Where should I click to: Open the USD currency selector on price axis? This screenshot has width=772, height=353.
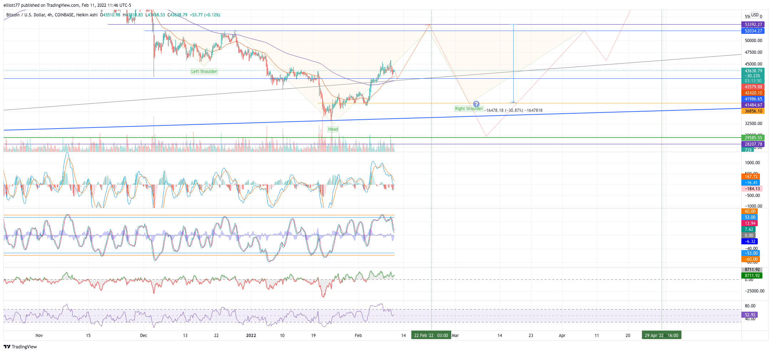[x=755, y=15]
